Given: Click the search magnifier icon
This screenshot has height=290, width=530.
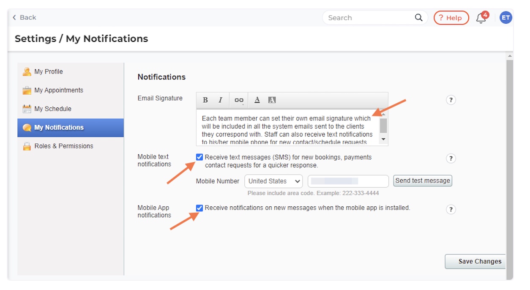Looking at the screenshot, I should click(x=418, y=17).
